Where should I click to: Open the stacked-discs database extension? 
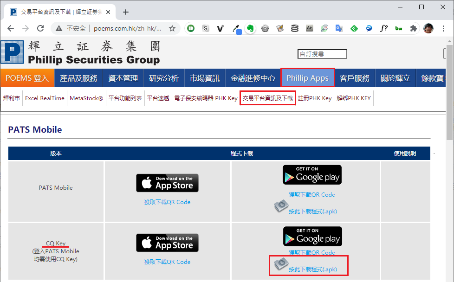pos(295,28)
